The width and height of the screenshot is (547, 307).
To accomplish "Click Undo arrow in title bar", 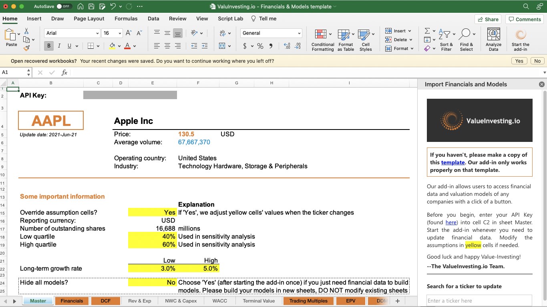I will tap(113, 6).
